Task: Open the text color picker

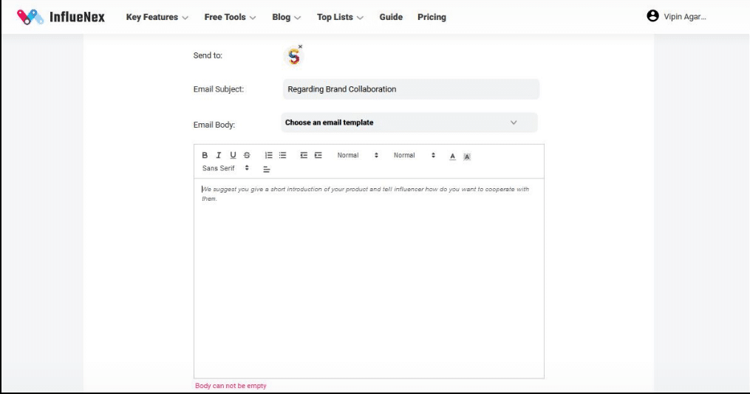Action: click(452, 156)
